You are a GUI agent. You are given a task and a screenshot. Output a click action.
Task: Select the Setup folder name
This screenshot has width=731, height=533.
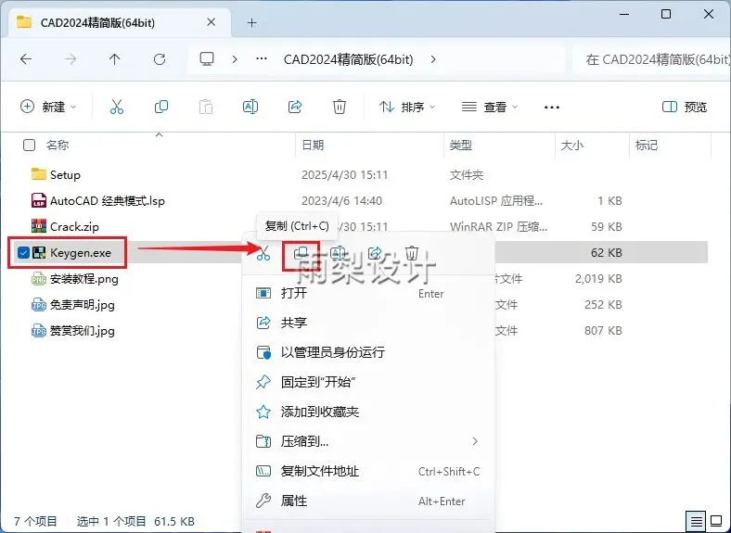pos(65,174)
